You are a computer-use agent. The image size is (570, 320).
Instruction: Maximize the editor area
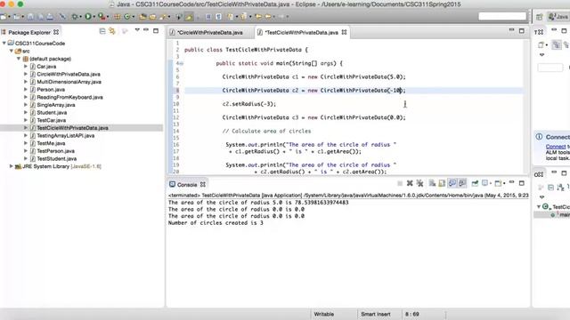click(522, 31)
